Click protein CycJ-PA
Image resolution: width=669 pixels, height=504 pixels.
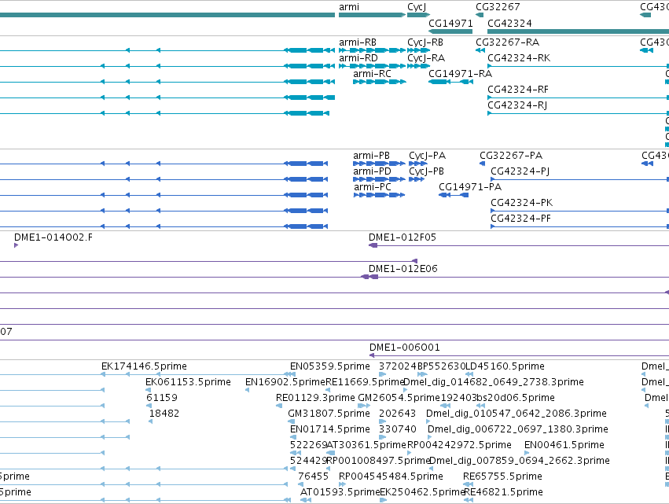tap(417, 164)
